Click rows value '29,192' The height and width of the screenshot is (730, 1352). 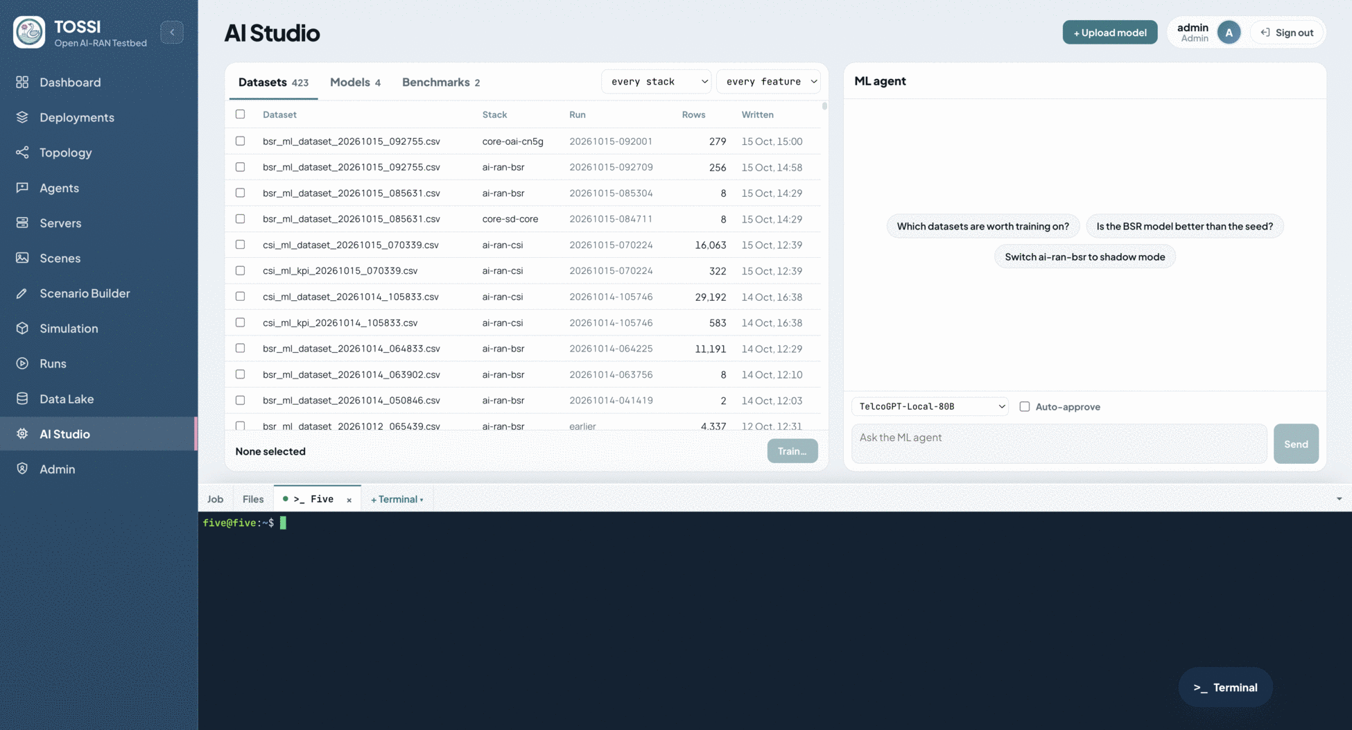[x=711, y=297]
